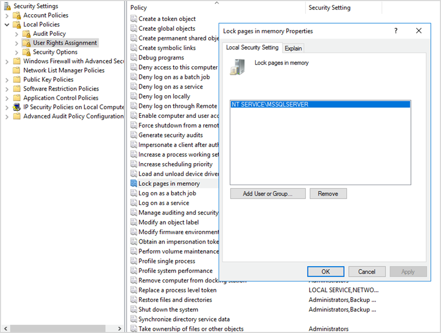Click the Add User or Group button
This screenshot has height=333, width=441.
(x=268, y=194)
